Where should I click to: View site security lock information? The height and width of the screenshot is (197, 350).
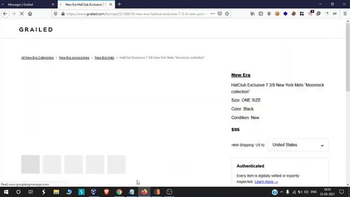(63, 14)
